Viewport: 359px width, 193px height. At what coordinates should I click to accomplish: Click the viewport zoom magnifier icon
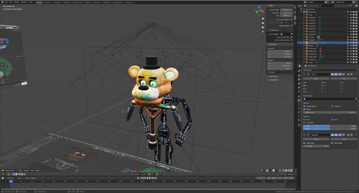(262, 19)
